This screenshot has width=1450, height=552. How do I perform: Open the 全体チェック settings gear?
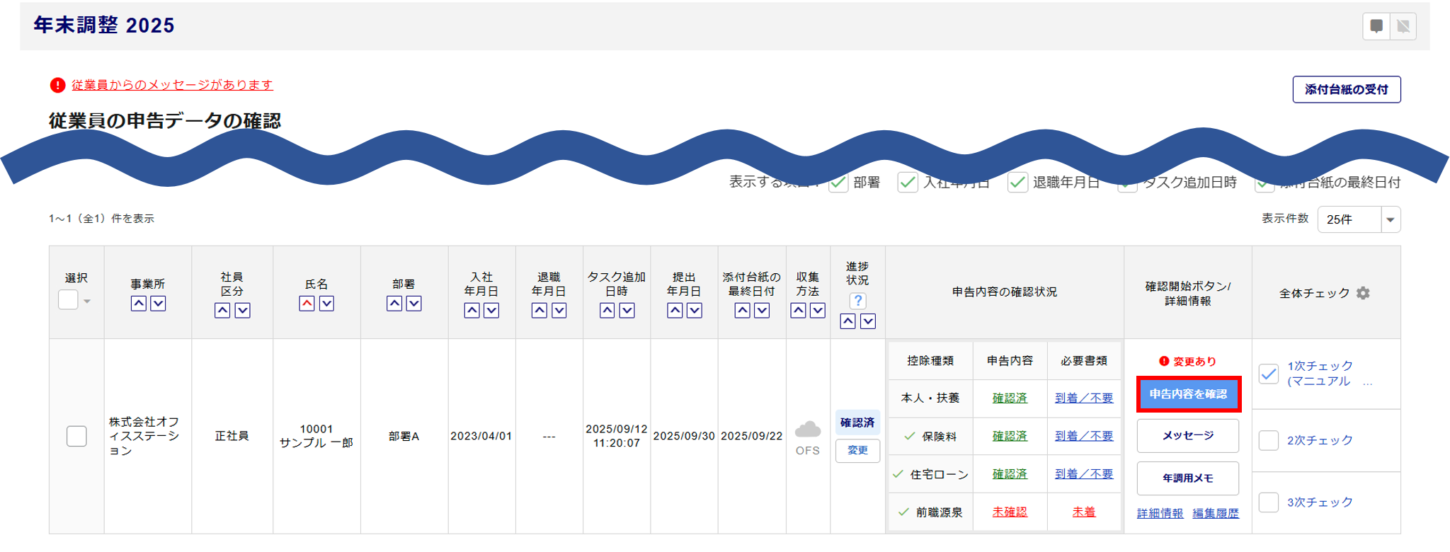point(1363,293)
